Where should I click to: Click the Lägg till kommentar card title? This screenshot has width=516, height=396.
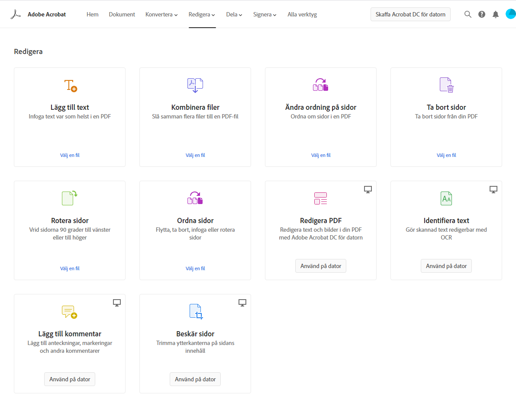coord(70,334)
